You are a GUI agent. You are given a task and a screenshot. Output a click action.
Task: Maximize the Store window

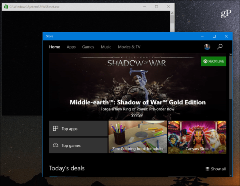(x=214, y=36)
